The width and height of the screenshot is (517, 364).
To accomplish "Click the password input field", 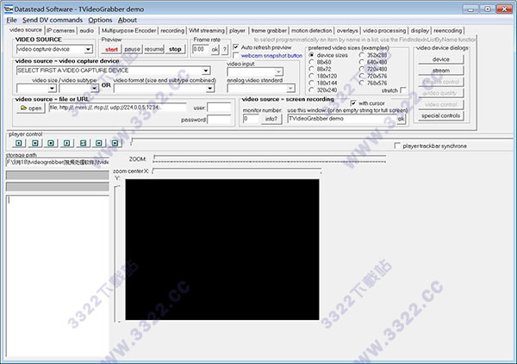I will (x=219, y=120).
